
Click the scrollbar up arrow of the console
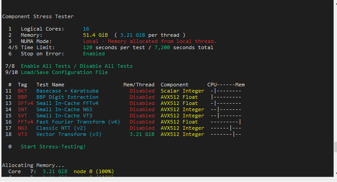click(x=336, y=3)
